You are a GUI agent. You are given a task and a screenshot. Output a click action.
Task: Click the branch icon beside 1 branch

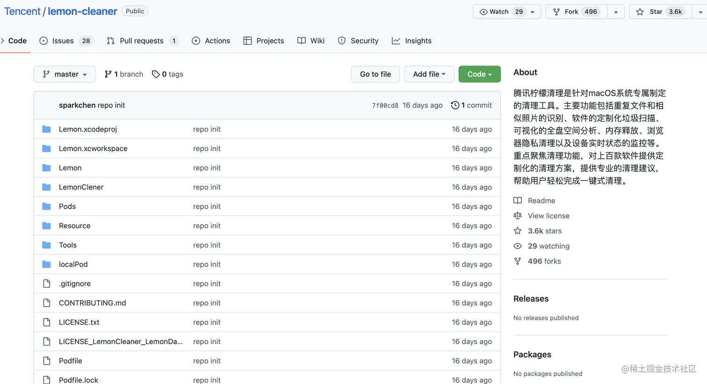[108, 74]
